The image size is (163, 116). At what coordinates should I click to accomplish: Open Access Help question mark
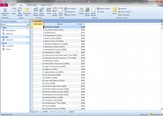tap(161, 5)
